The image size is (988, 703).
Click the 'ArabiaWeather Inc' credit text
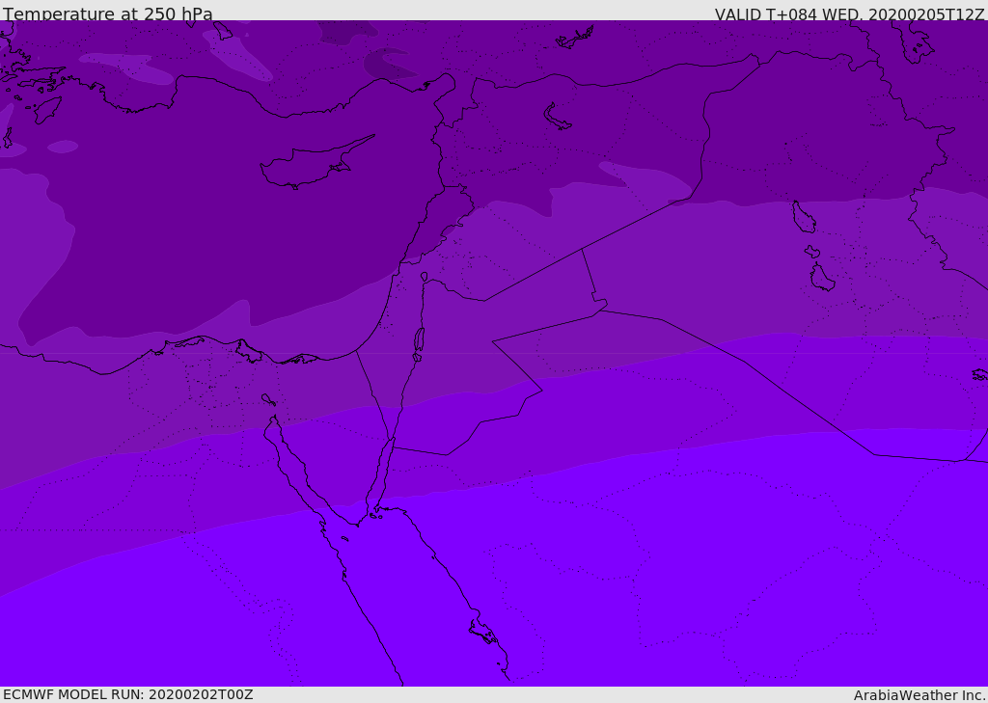coord(919,695)
